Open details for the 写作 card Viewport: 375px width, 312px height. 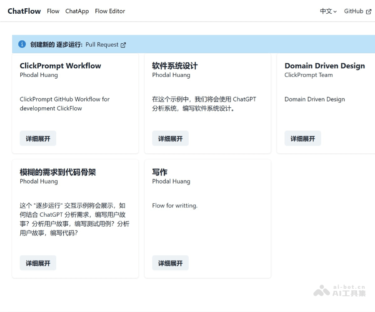point(170,263)
